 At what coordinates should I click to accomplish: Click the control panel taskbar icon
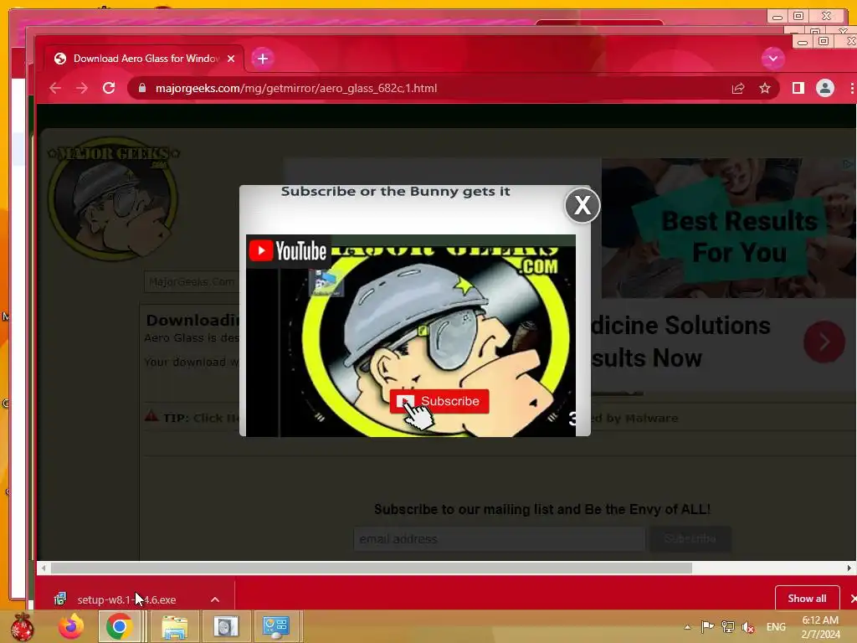coord(276,626)
